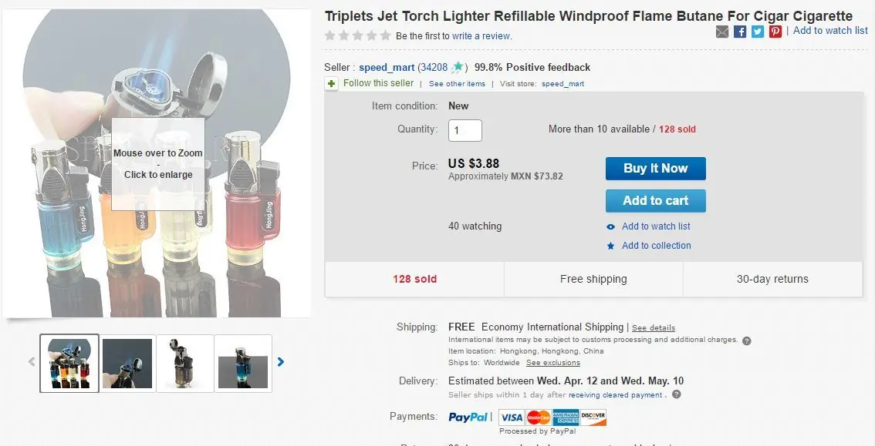The height and width of the screenshot is (446, 875).
Task: Pin the item on Pinterest
Action: [775, 32]
